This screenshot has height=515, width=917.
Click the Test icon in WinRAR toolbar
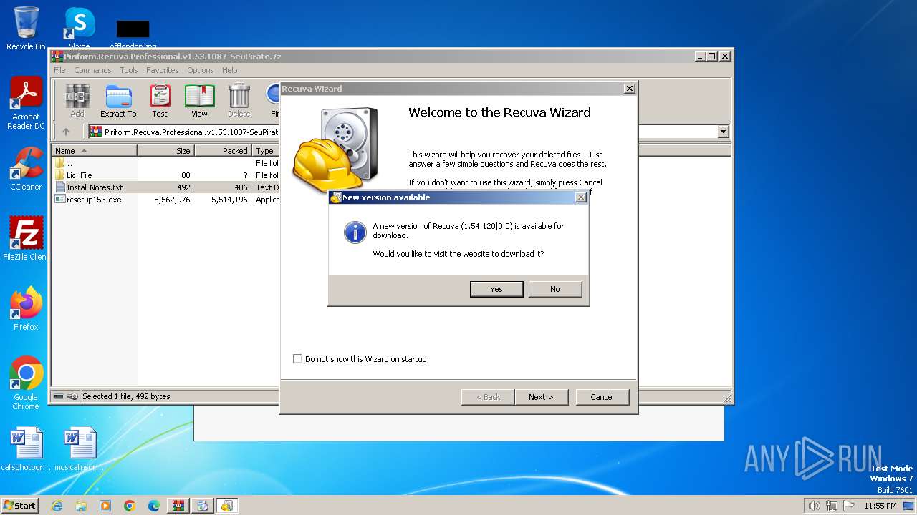point(160,100)
